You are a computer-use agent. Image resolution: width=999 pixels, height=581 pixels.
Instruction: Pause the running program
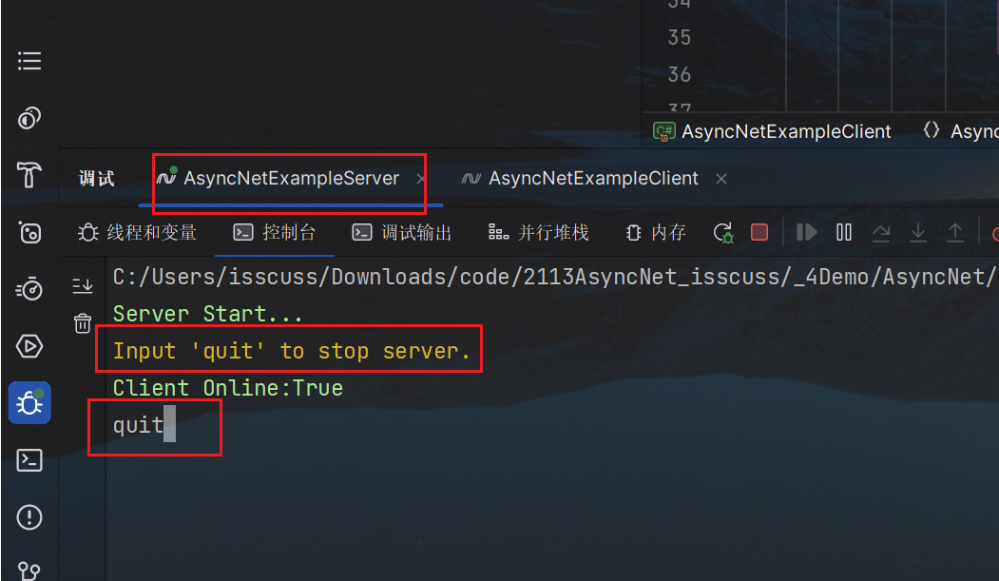click(x=843, y=233)
